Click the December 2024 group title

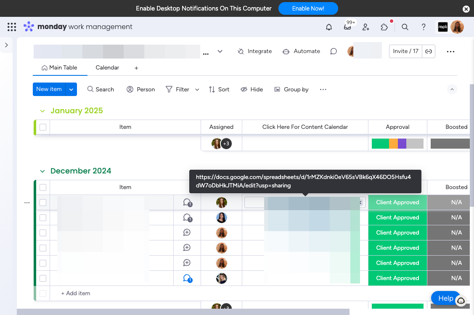[x=81, y=171]
